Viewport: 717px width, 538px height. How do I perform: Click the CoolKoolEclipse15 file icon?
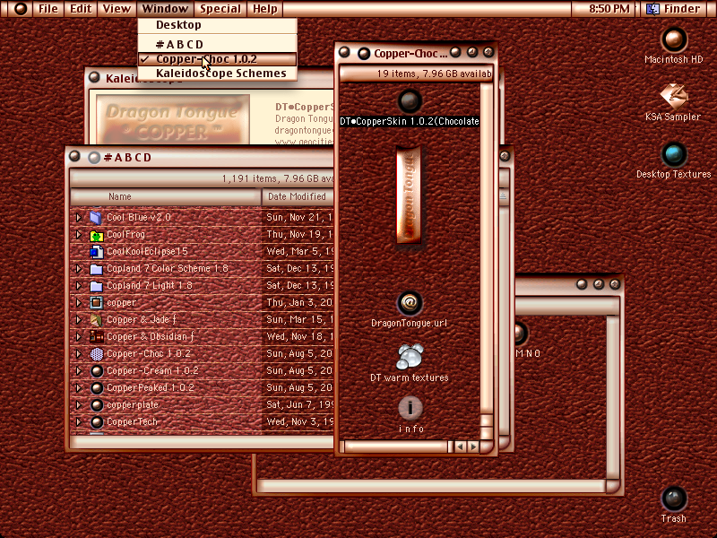point(96,252)
